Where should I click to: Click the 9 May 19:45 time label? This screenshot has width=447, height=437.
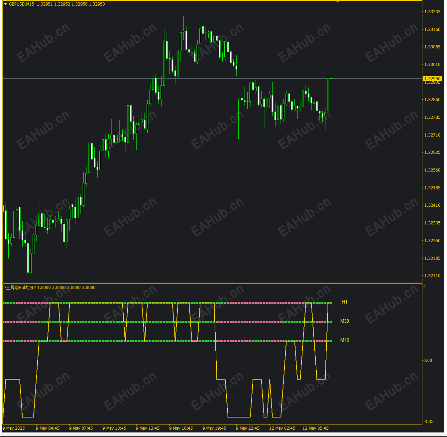click(x=214, y=428)
